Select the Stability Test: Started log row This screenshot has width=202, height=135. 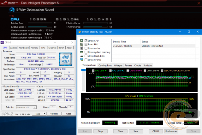pyautogui.click(x=154, y=46)
